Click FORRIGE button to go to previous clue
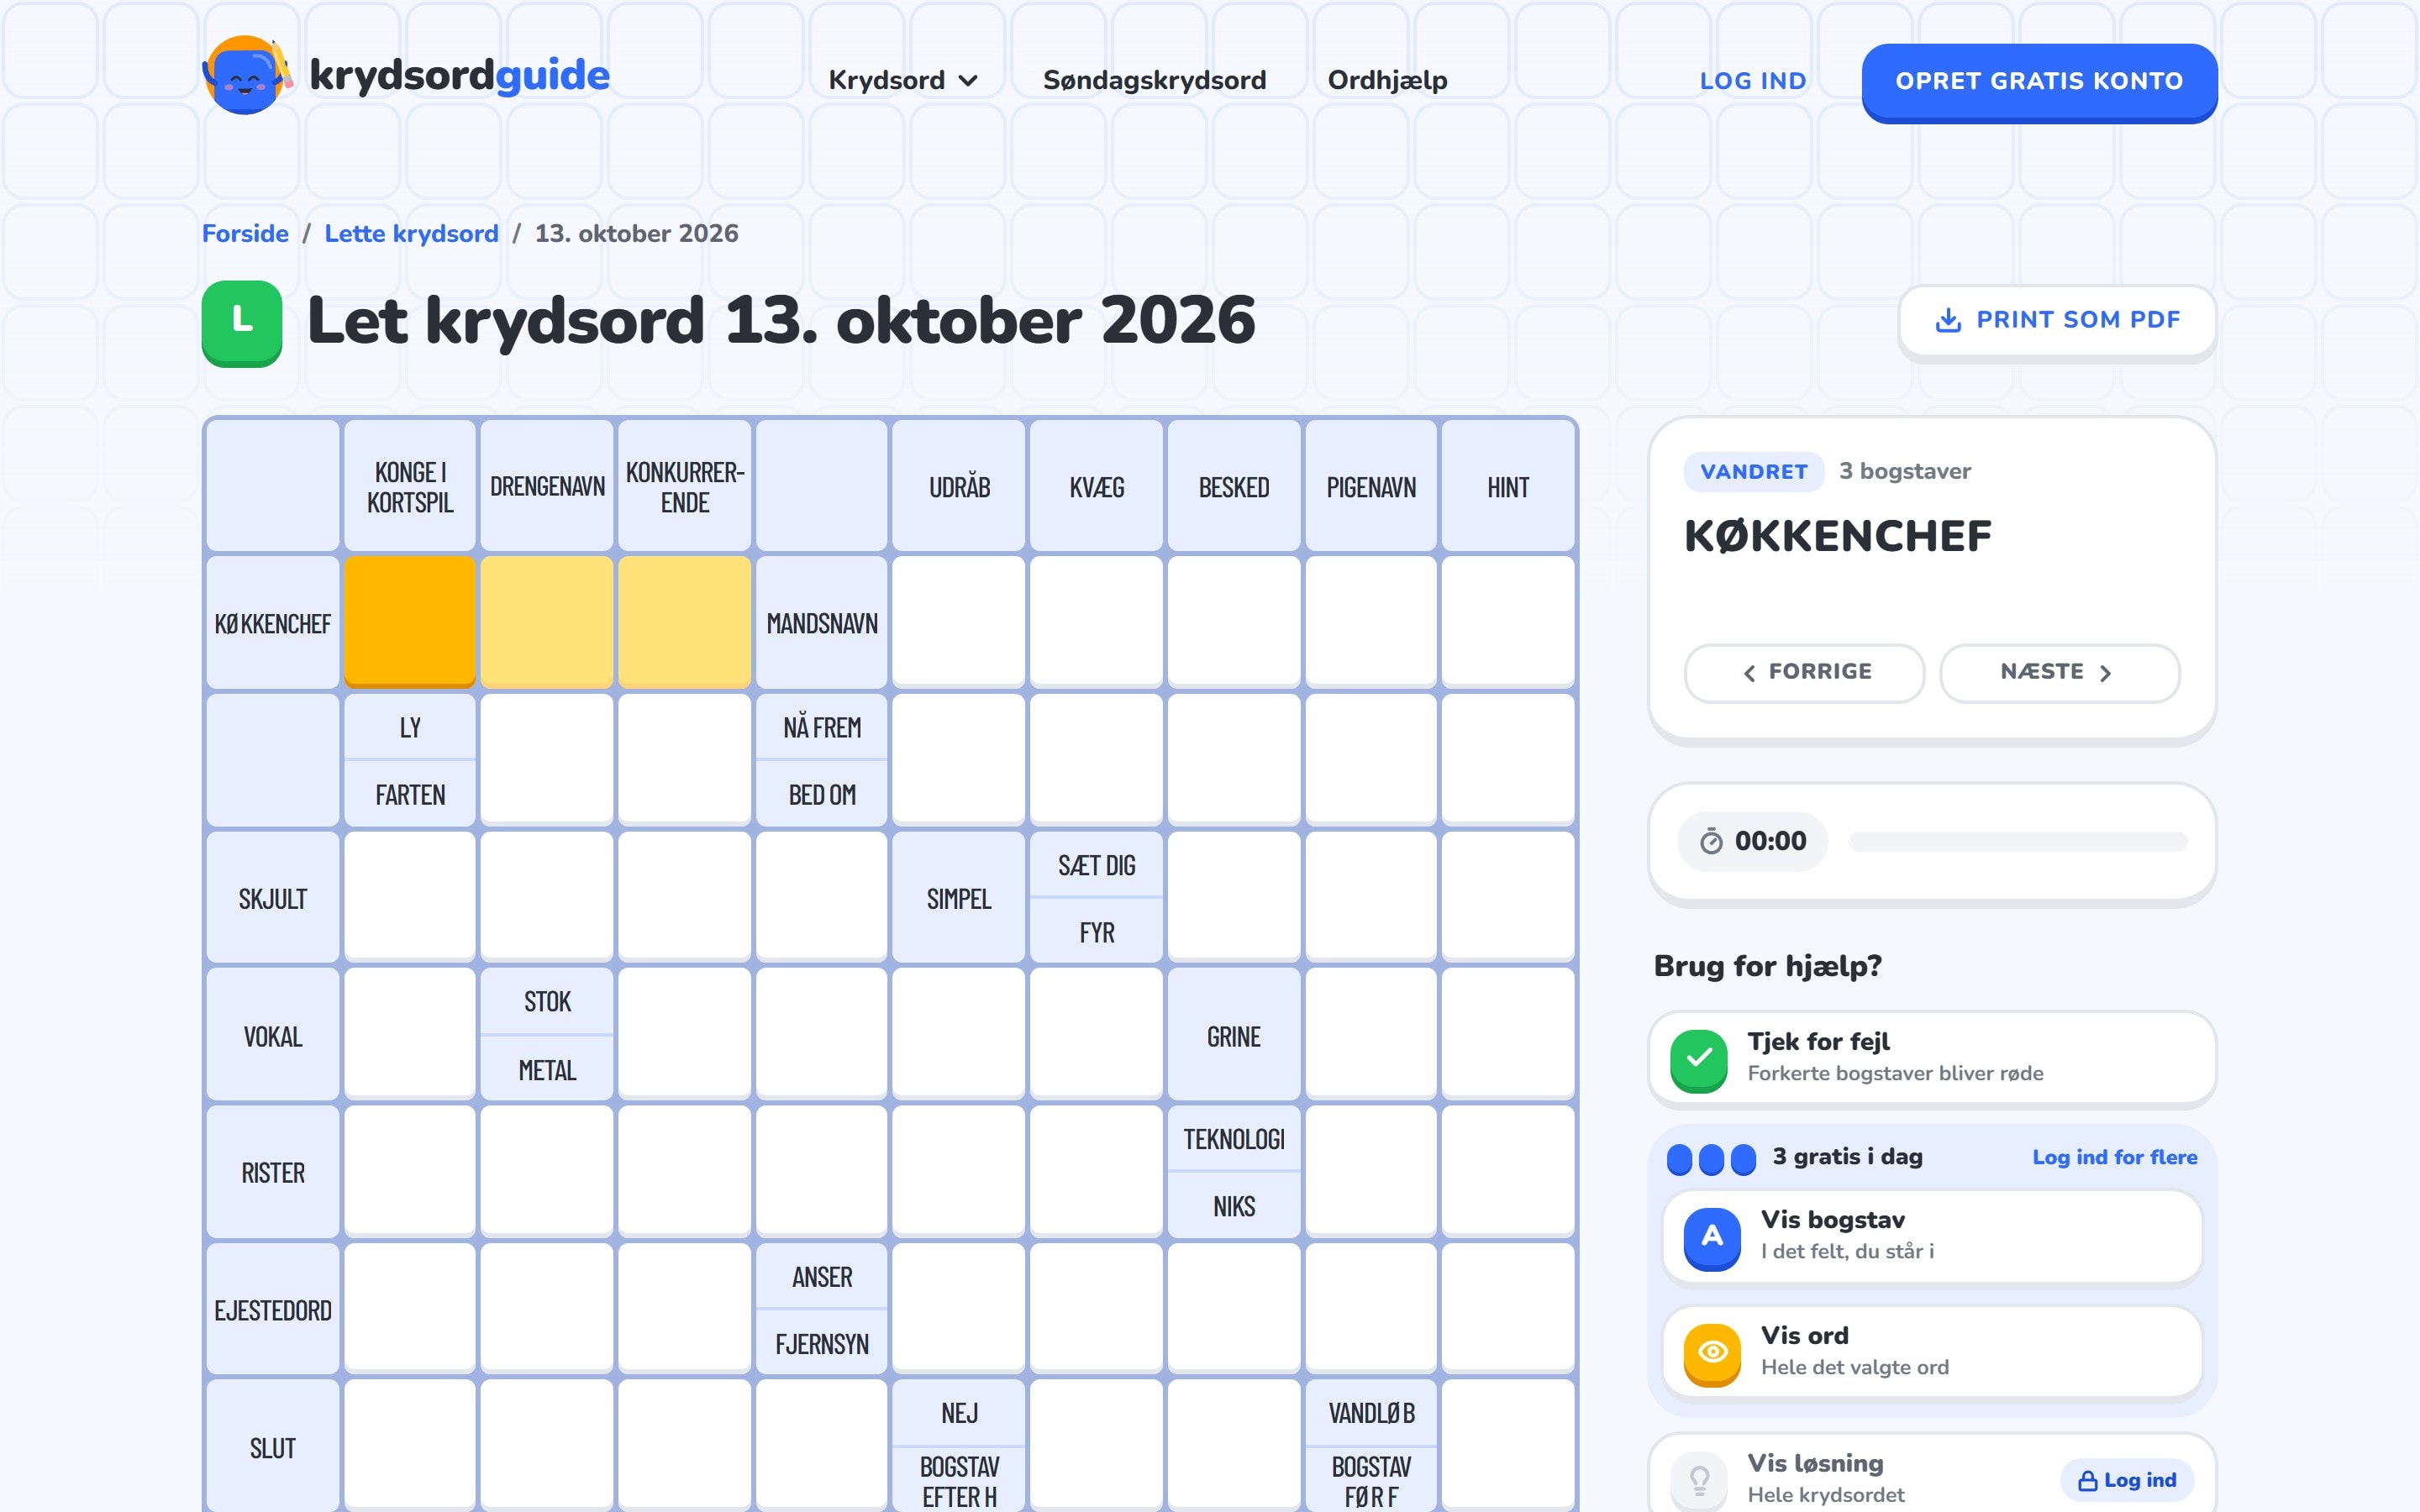Viewport: 2420px width, 1512px height. 1804,672
